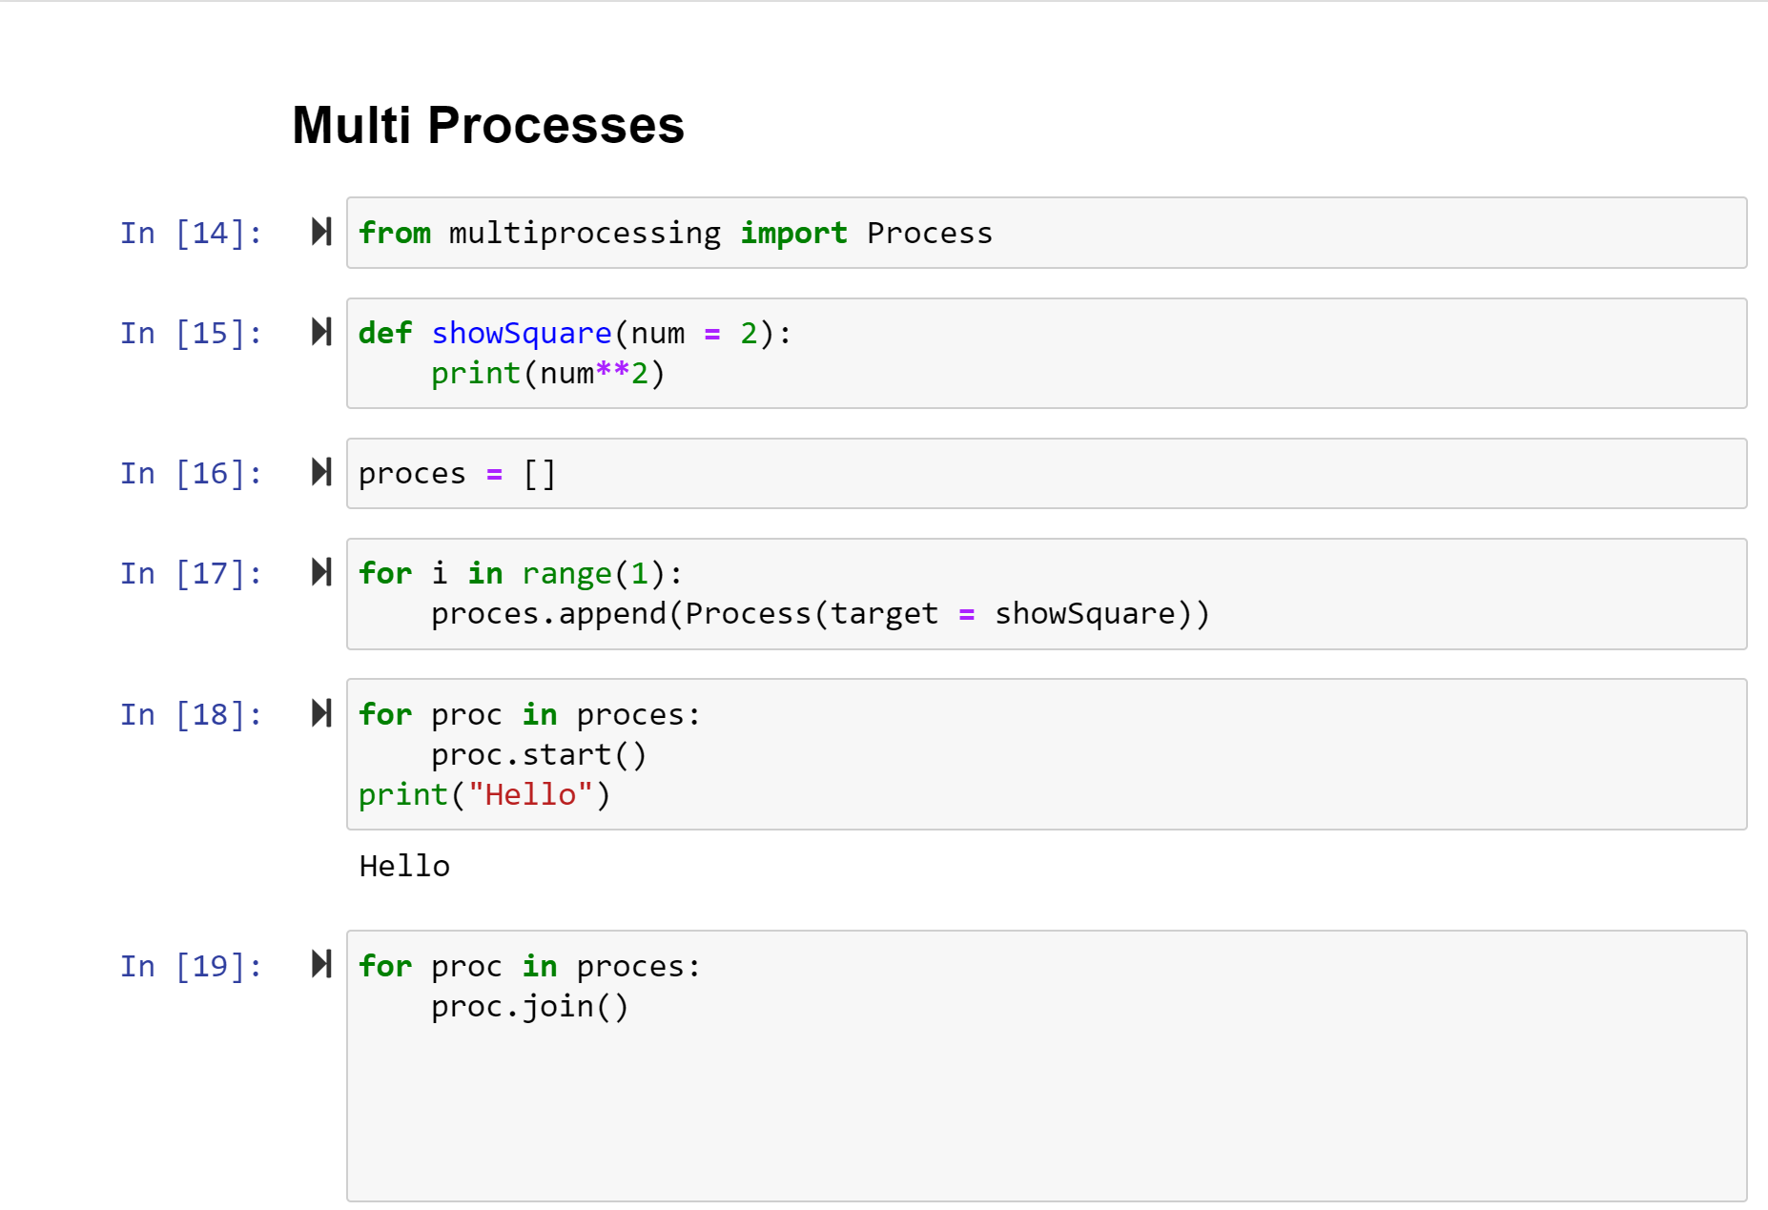Screen dimensions: 1768x1210
Task: Click inside the multiprocessing import code cell
Action: [1046, 233]
